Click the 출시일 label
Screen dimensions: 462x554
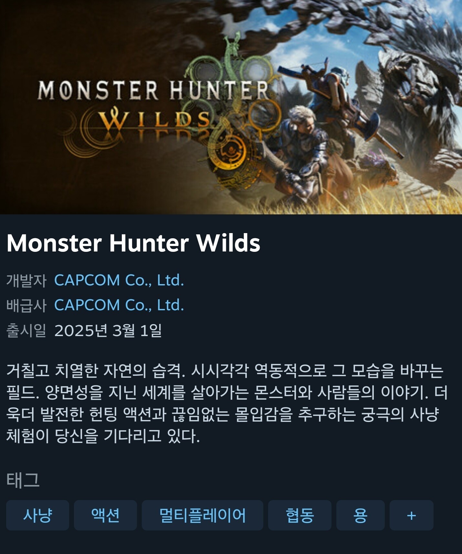tap(26, 330)
